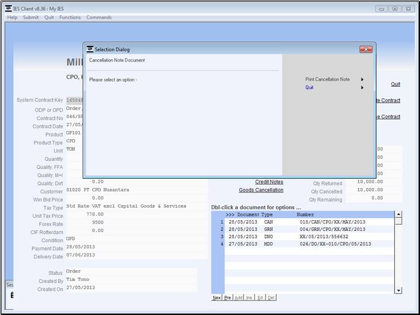Choose Quit option in Selection Dialog
Screen dimensions: 420x315
309,87
